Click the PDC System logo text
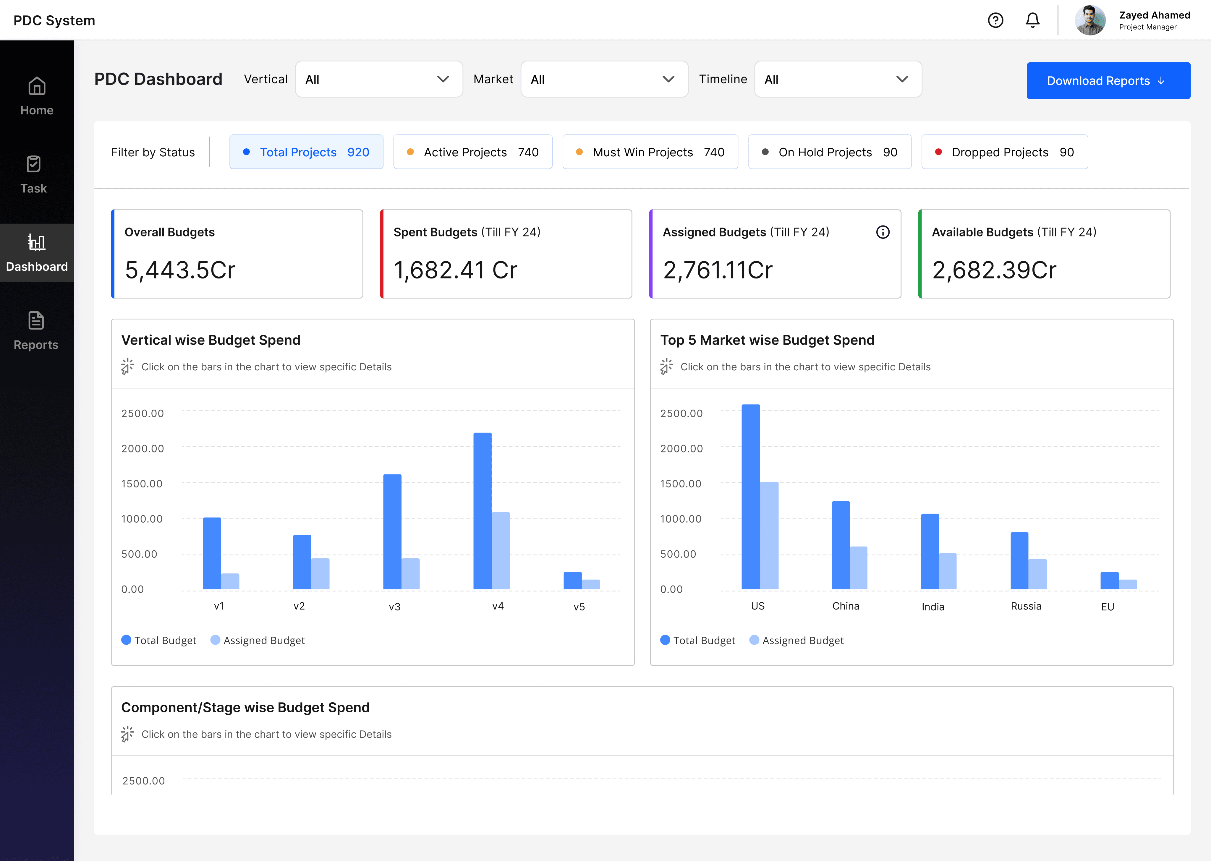 [x=54, y=20]
